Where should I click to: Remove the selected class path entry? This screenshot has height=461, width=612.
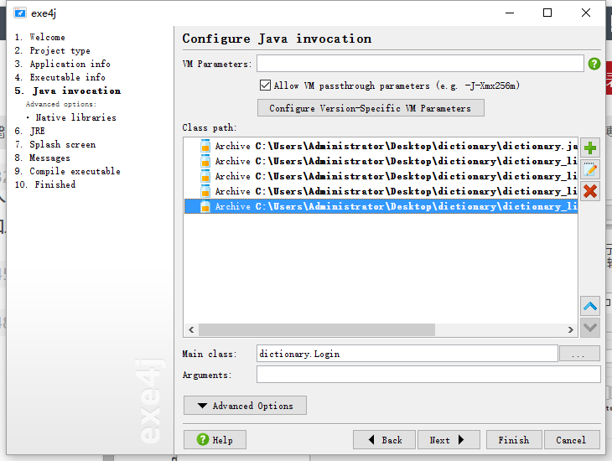(590, 191)
